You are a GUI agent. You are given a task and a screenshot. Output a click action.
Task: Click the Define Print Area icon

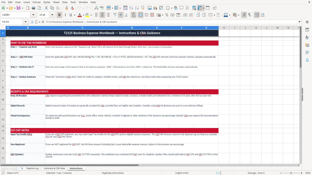tap(194, 8)
